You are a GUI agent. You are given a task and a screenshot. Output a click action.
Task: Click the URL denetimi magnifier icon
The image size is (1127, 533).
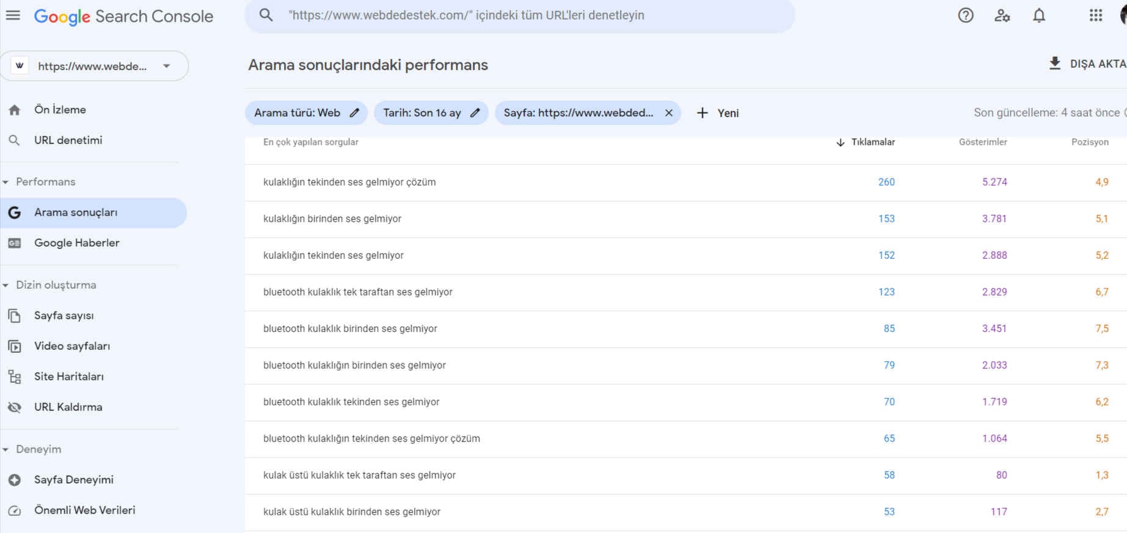click(15, 140)
